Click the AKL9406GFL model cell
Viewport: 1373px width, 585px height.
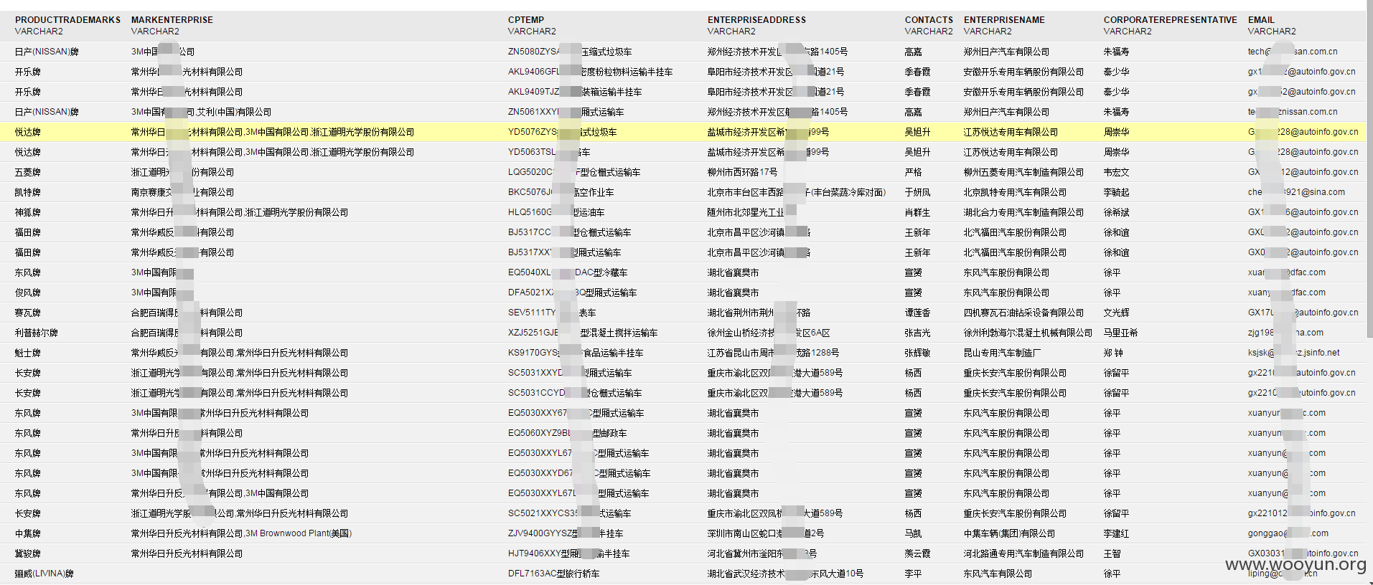tap(590, 72)
